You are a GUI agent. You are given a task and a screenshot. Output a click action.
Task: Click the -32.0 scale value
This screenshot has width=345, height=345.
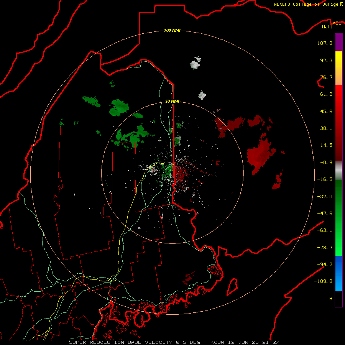[325, 197]
